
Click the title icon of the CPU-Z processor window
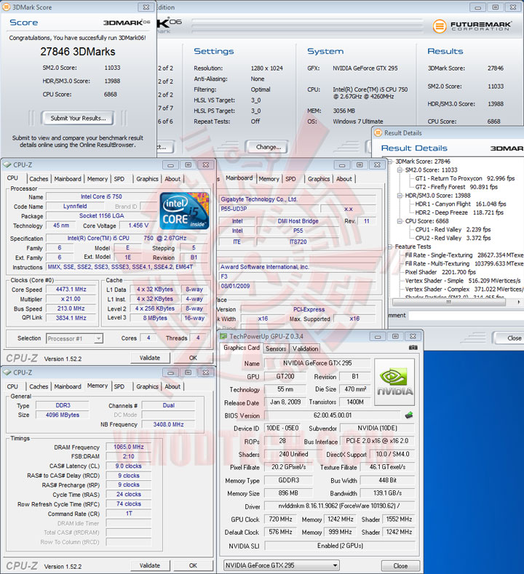click(x=7, y=164)
